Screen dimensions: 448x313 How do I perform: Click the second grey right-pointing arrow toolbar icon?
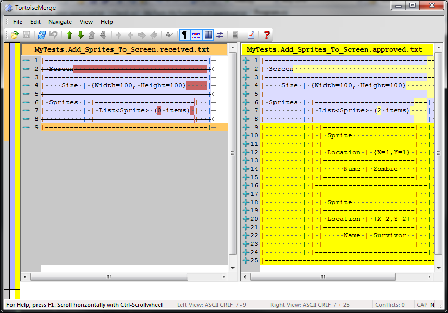tap(142, 35)
